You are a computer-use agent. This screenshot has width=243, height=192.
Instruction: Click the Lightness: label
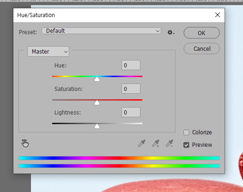click(67, 113)
